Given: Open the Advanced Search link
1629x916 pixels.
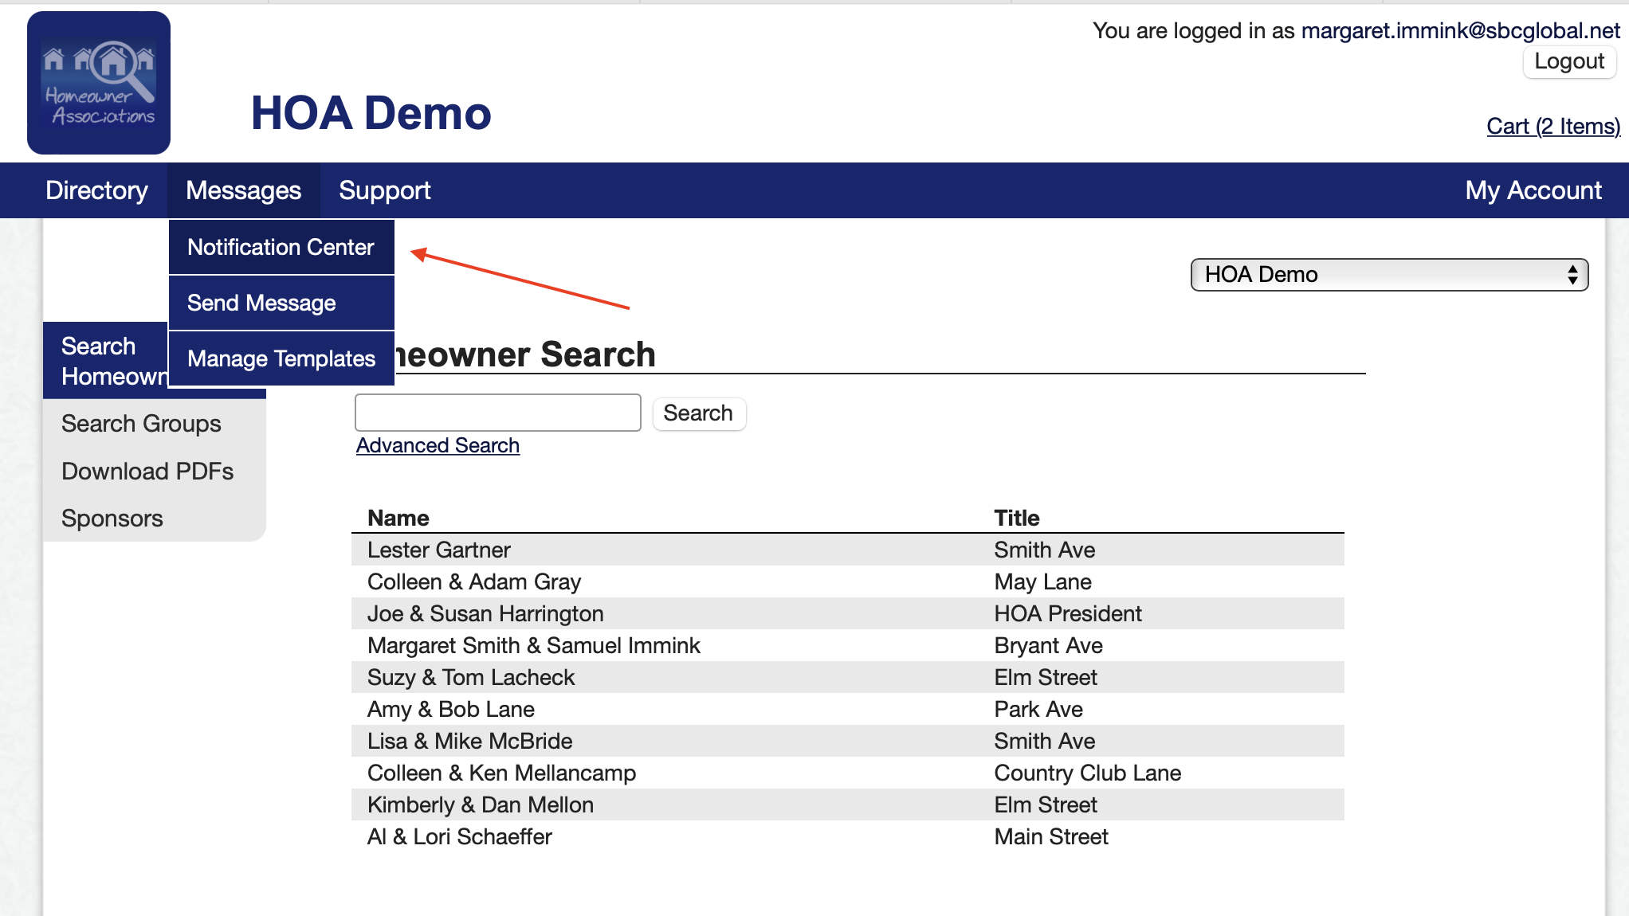Looking at the screenshot, I should pos(438,445).
